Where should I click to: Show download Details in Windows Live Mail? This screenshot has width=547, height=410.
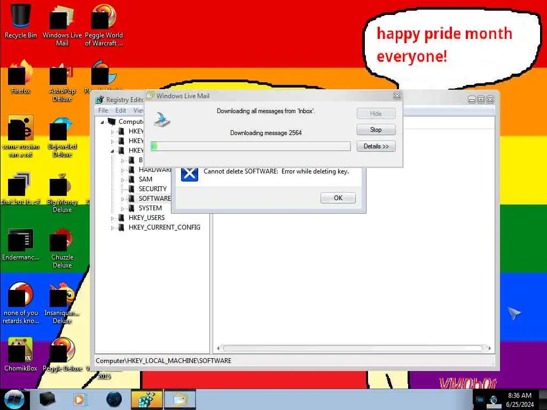(x=376, y=146)
